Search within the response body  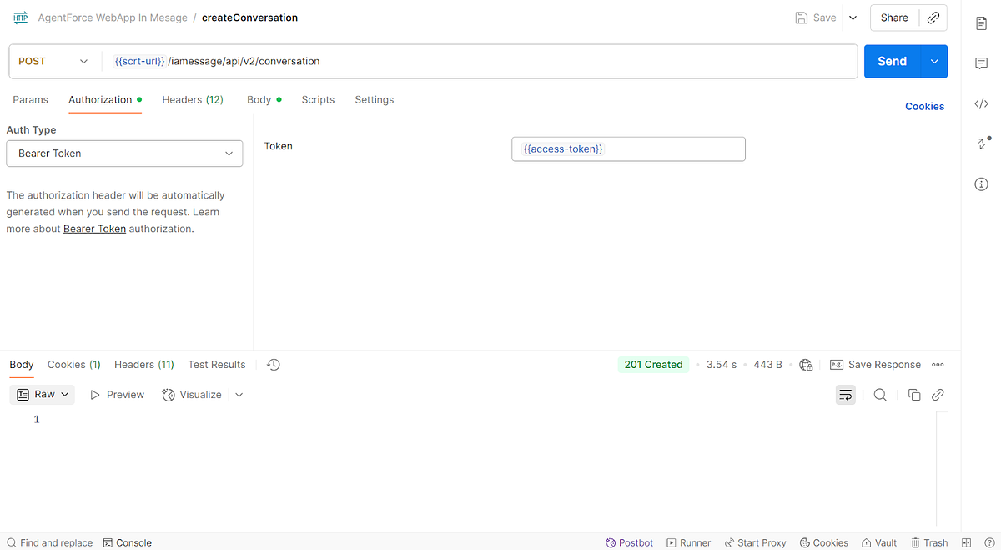click(880, 394)
